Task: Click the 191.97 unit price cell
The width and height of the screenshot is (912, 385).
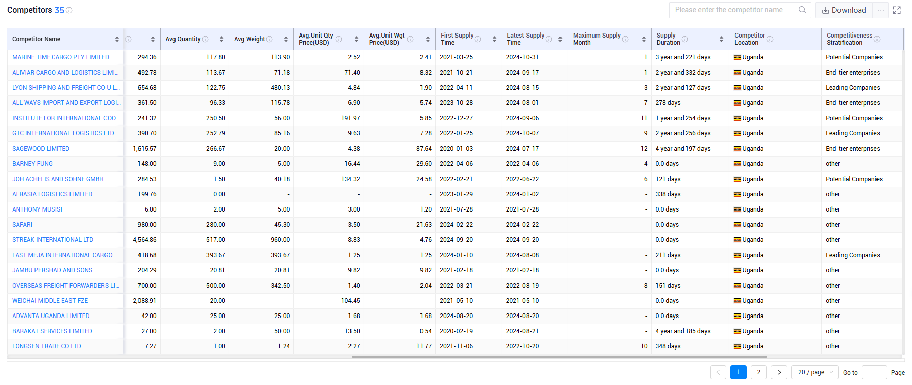Action: tap(350, 118)
